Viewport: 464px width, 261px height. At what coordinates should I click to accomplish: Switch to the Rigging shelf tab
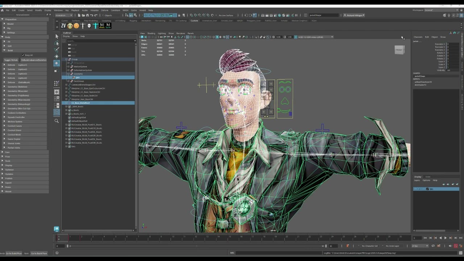pos(133,21)
